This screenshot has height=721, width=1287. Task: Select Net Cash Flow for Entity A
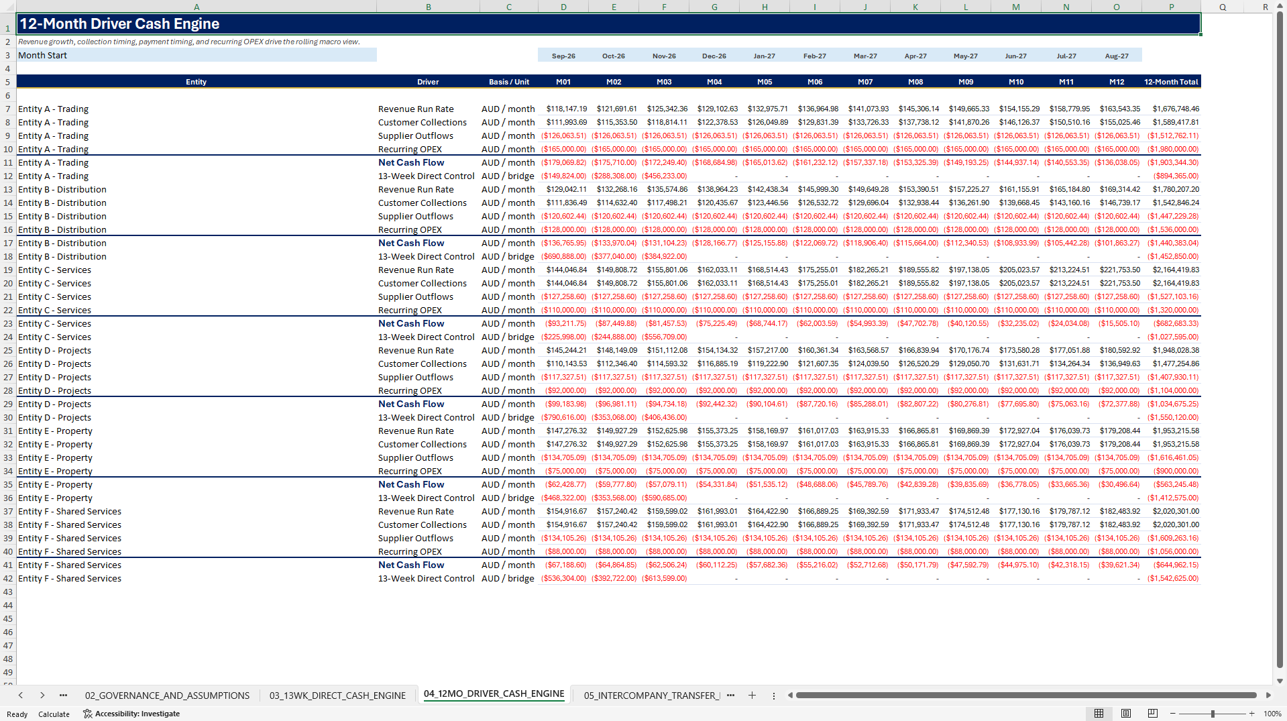(x=428, y=163)
